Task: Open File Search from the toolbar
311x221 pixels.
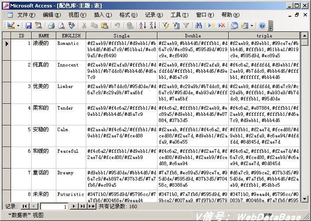Action: 38,26
